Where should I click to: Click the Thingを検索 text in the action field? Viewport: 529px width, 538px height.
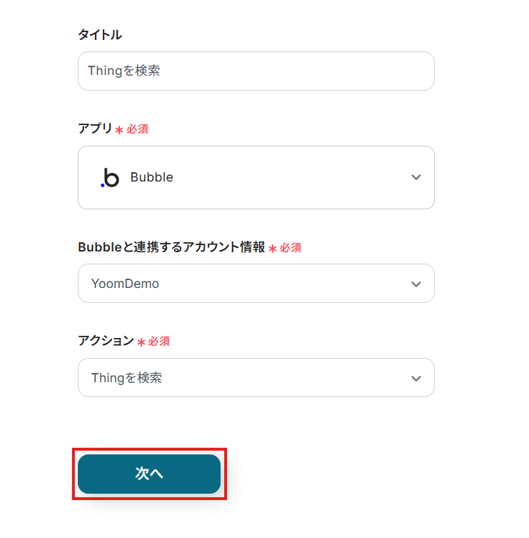tap(126, 378)
